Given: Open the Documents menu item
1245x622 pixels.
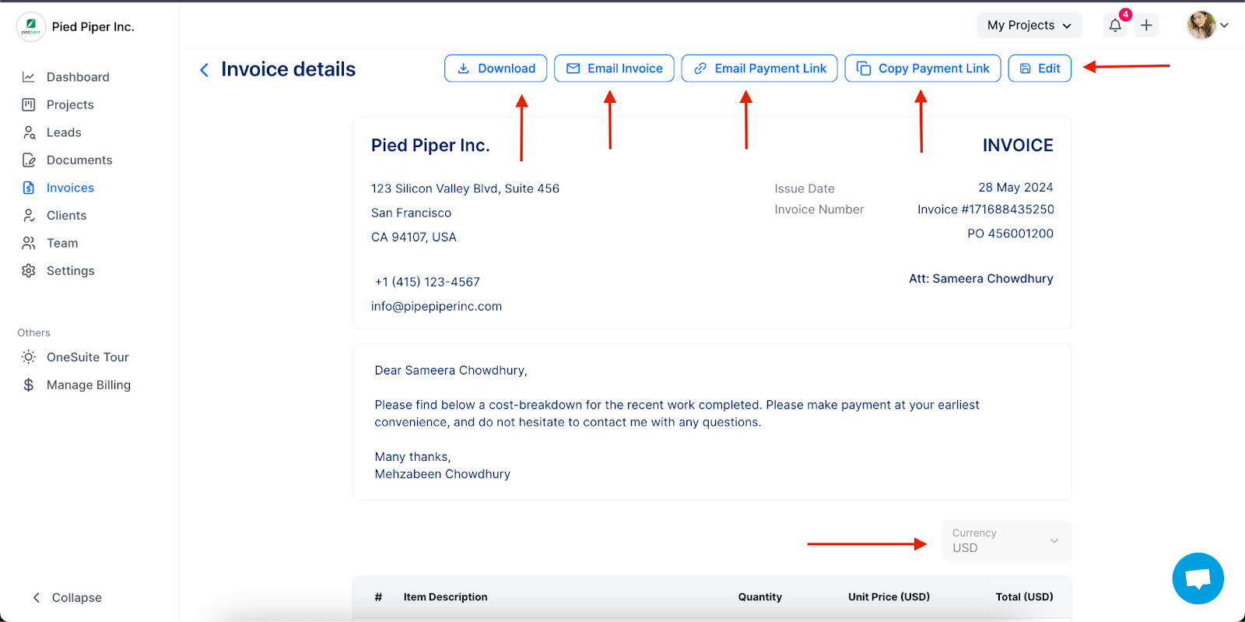Looking at the screenshot, I should point(79,160).
